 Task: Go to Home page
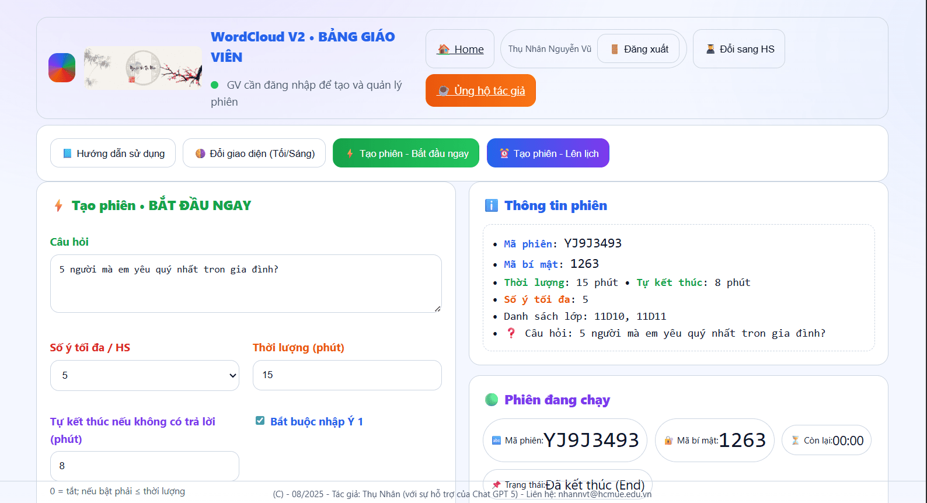[x=460, y=49]
